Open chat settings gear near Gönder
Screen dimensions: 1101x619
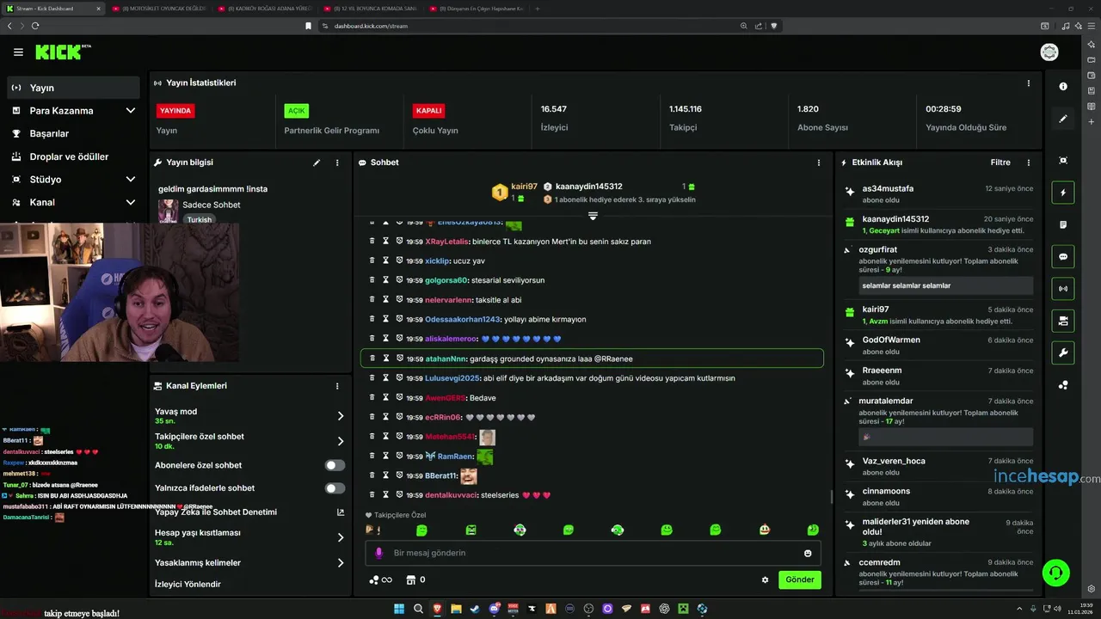click(765, 579)
